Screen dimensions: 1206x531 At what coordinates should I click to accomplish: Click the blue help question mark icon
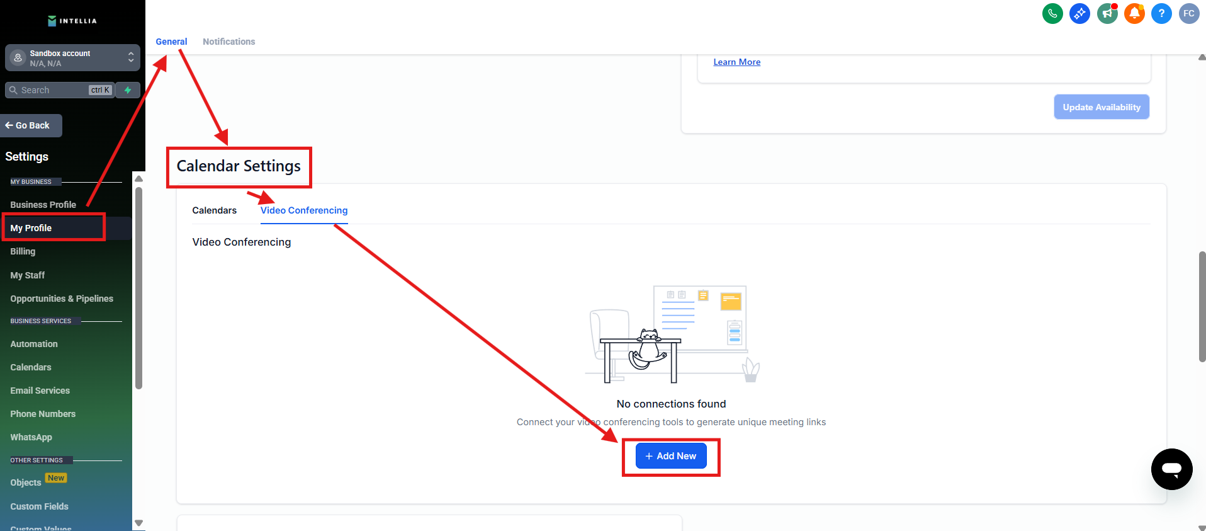tap(1161, 13)
